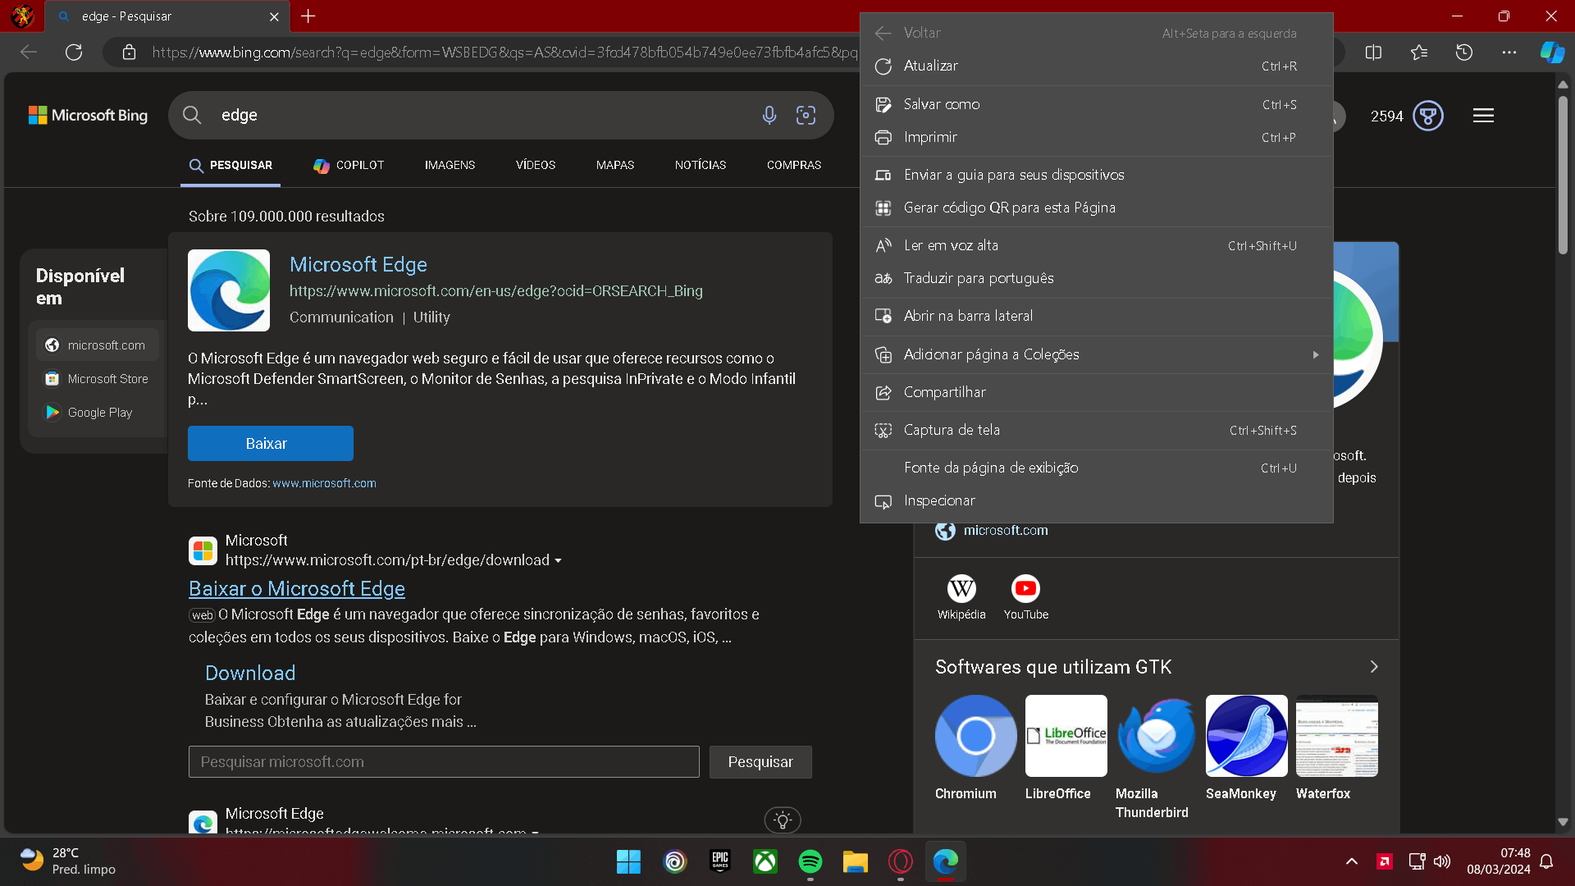The height and width of the screenshot is (886, 1575).
Task: Open Xbox app from the taskbar
Action: (765, 861)
